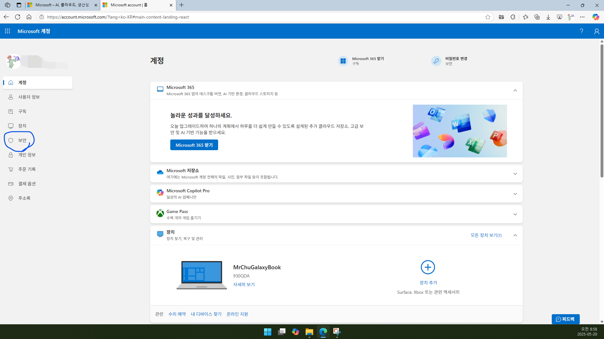Screen dimensions: 604x339
Task: Open Task View from taskbar
Action: pyautogui.click(x=281, y=332)
